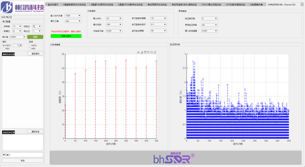This screenshot has width=305, height=167.
Task: Select the send HEX radio button
Action: 30,49
